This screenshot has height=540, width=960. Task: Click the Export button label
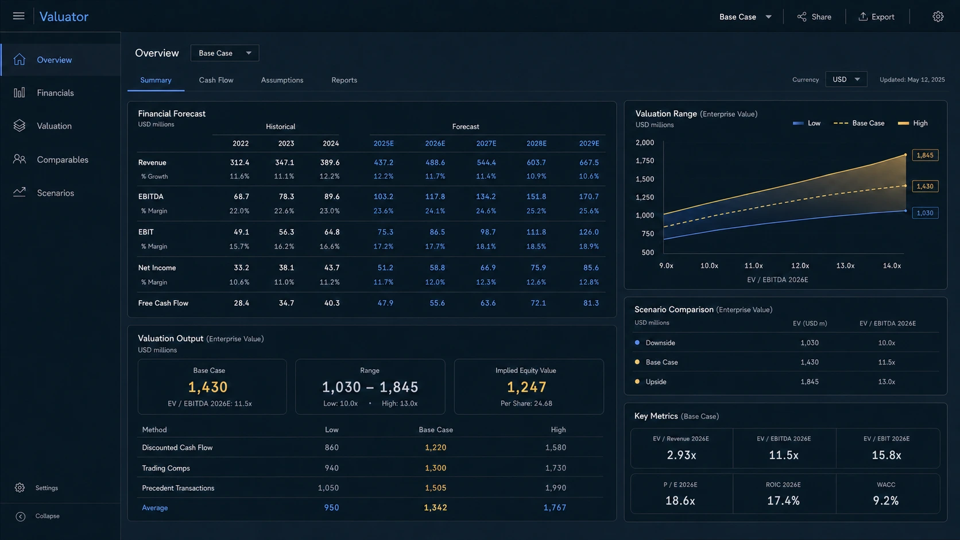[883, 17]
